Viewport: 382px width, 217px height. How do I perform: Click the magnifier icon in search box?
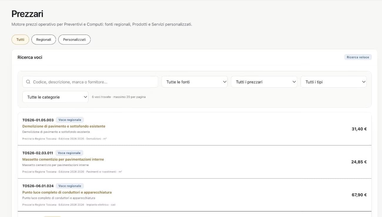point(28,82)
